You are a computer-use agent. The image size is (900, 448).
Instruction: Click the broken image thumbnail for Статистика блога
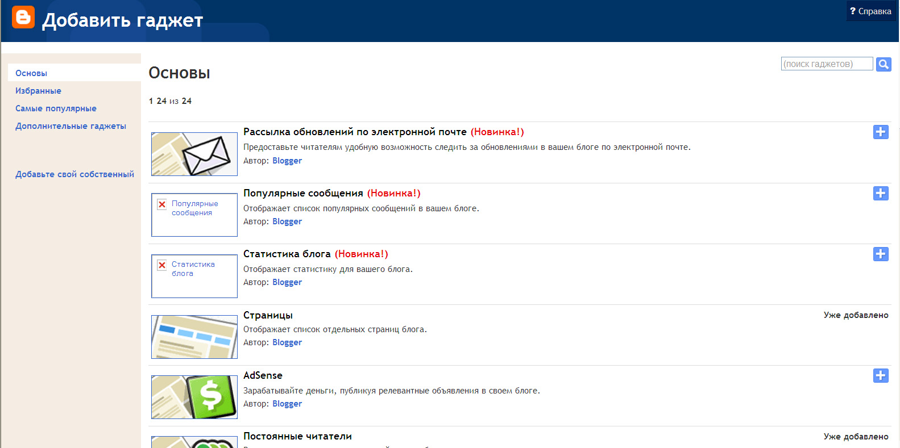[x=194, y=276]
